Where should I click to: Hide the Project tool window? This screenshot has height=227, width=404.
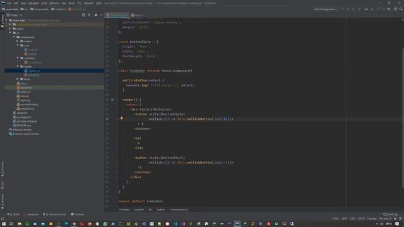pos(101,15)
